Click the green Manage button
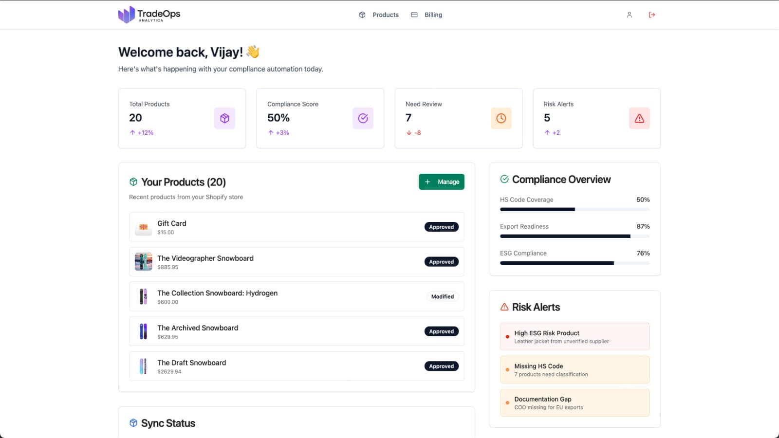The image size is (779, 438). tap(442, 182)
